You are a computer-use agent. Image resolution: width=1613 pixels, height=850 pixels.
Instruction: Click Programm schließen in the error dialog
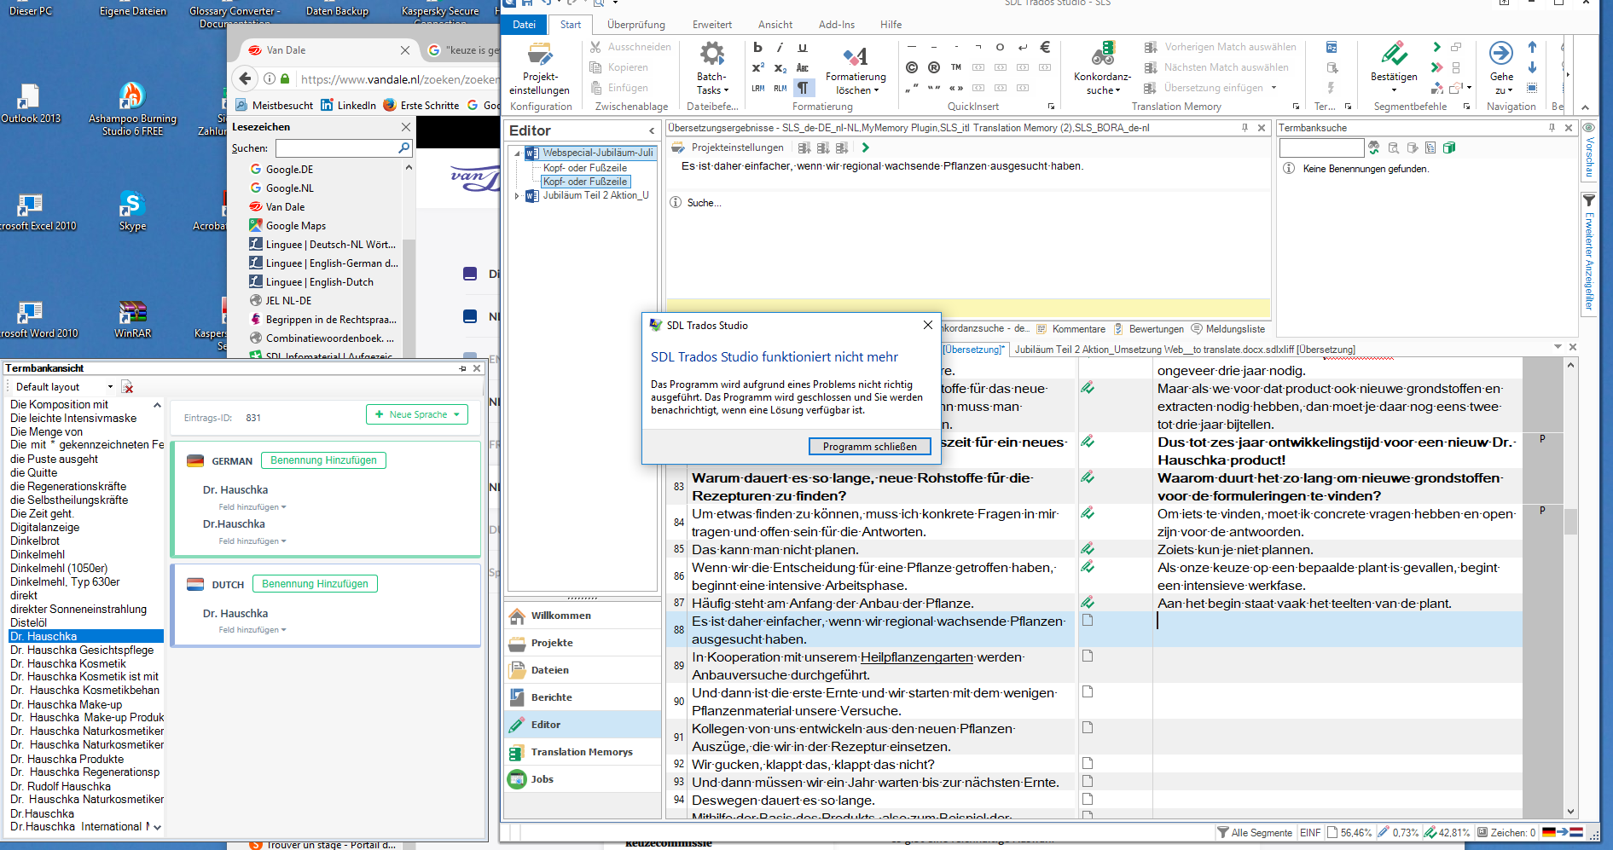point(869,446)
